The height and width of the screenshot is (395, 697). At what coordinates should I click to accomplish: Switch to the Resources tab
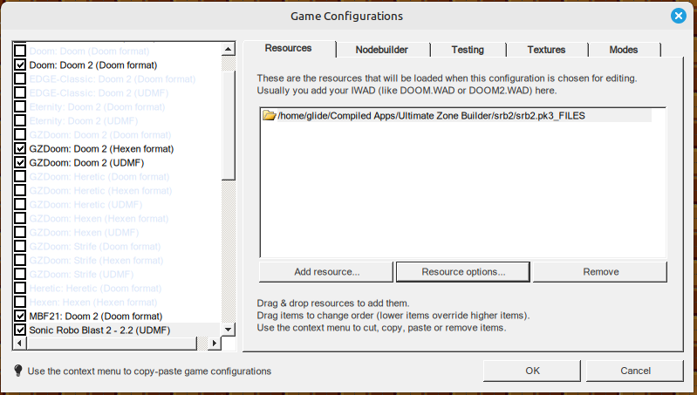click(289, 49)
